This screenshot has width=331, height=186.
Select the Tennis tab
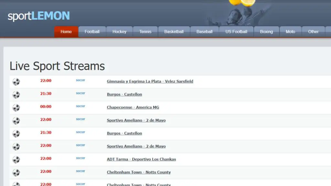click(x=145, y=32)
